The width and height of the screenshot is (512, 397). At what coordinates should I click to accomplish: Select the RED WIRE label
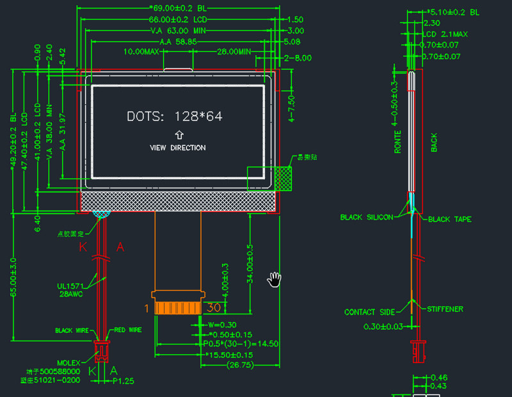pos(128,330)
